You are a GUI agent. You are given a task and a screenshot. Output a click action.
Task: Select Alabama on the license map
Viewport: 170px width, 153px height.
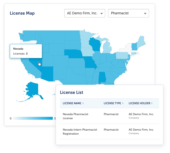[102, 77]
